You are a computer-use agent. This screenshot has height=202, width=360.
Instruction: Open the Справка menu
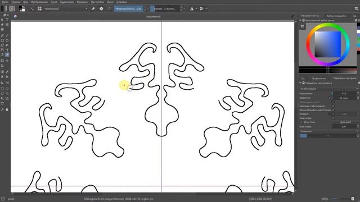tap(121, 2)
